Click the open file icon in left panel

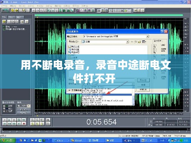[4, 22]
